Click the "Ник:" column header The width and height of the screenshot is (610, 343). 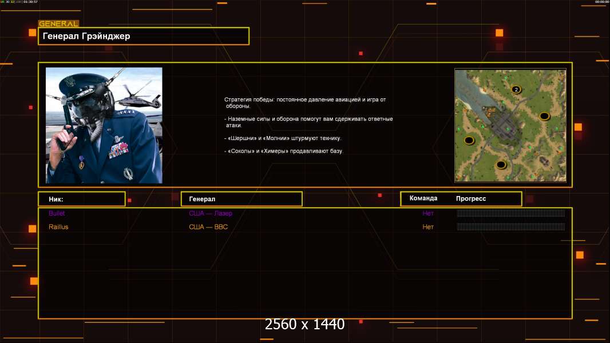pos(81,199)
